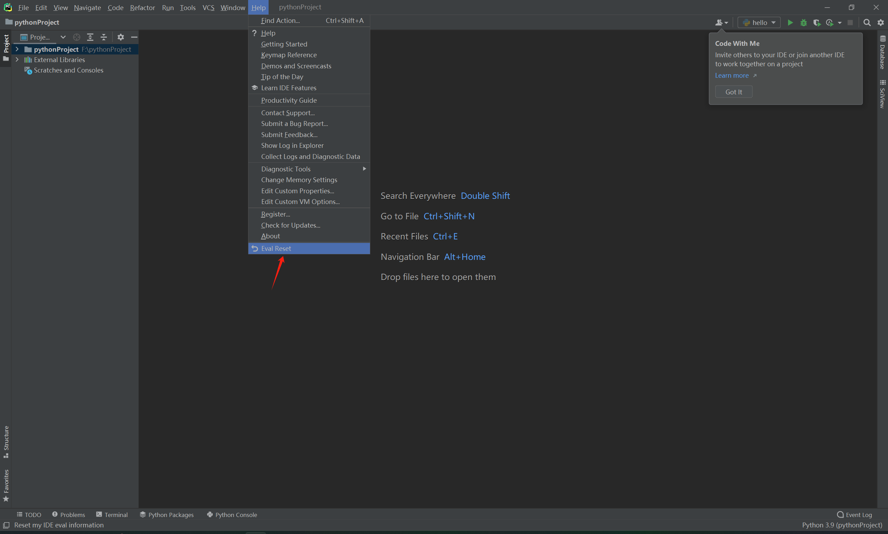Click Expand All in the Project panel
Screen dimensions: 888x534
(90, 37)
